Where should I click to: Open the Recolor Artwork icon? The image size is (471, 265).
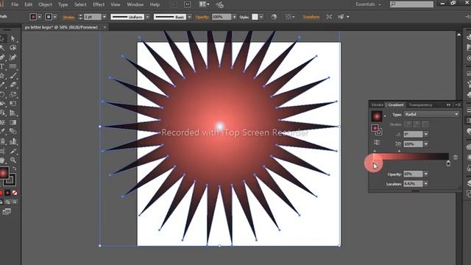coord(274,17)
